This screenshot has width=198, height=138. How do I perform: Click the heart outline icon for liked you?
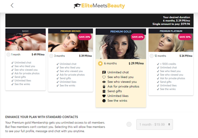coord(104,77)
